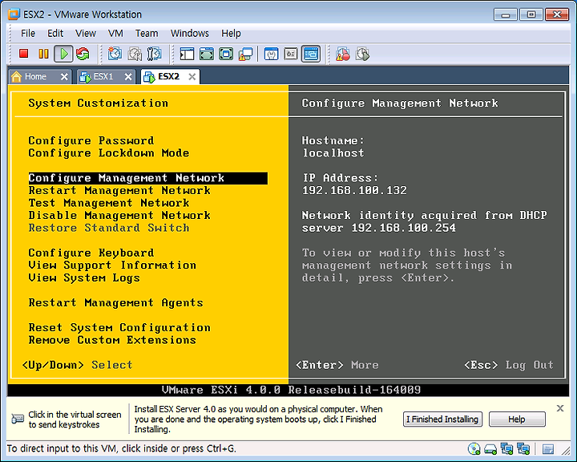The image size is (577, 462).
Task: Select the Console view toolbar icon
Action: (311, 55)
